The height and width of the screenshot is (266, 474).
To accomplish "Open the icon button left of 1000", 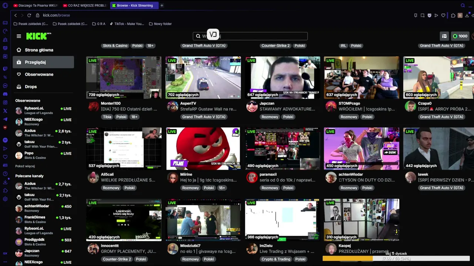I will pyautogui.click(x=444, y=36).
